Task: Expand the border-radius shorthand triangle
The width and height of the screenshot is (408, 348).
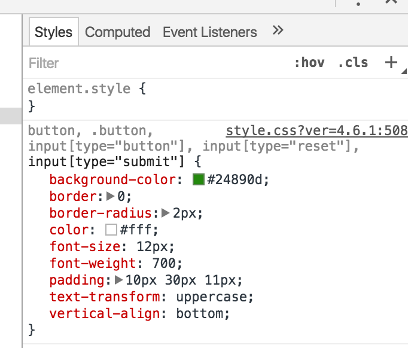Action: point(165,213)
